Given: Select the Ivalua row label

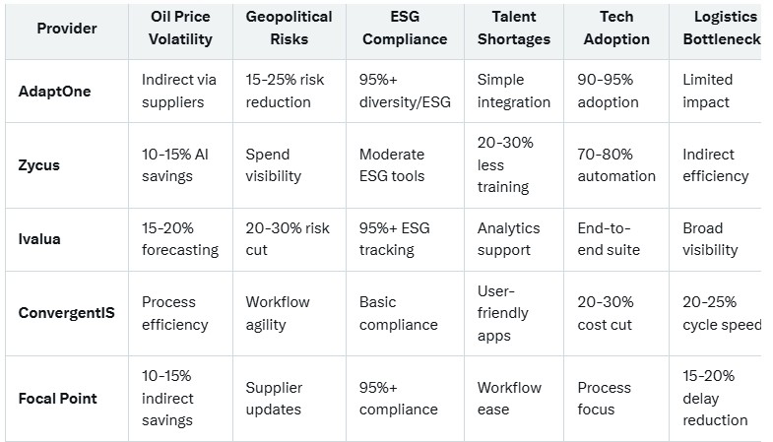Looking at the screenshot, I should pyautogui.click(x=40, y=239).
